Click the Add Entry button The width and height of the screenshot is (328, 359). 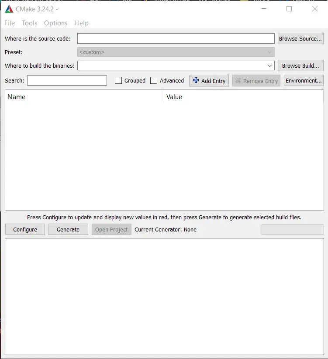pyautogui.click(x=209, y=81)
